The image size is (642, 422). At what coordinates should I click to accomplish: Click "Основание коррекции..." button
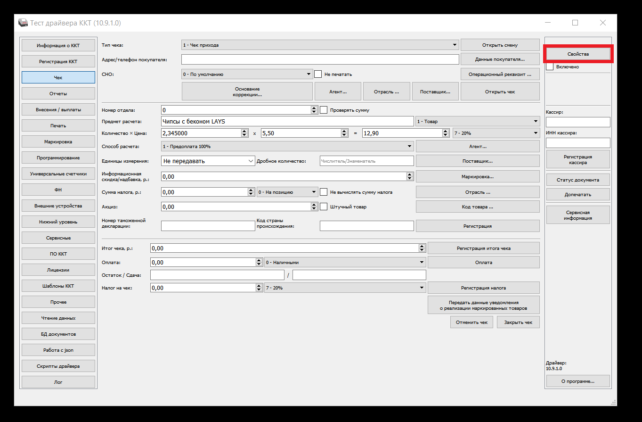[x=247, y=92]
